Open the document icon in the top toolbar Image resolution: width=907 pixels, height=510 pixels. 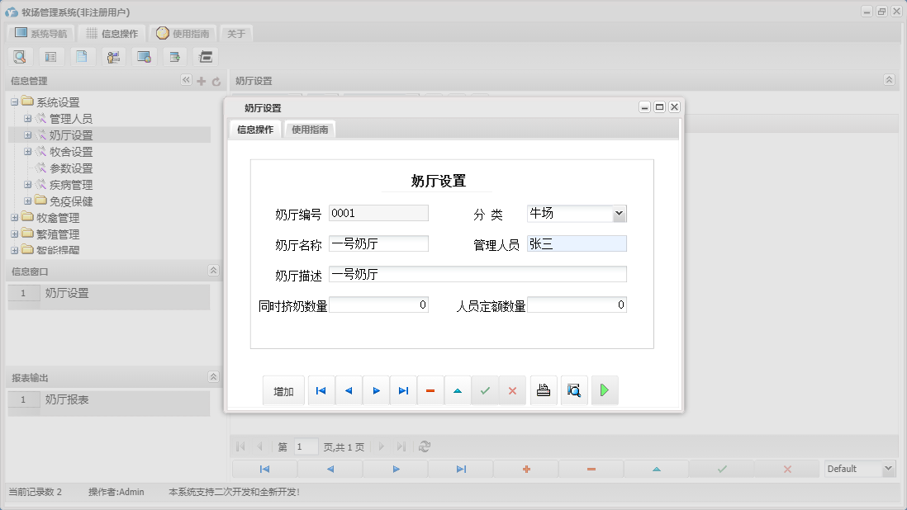coord(82,56)
